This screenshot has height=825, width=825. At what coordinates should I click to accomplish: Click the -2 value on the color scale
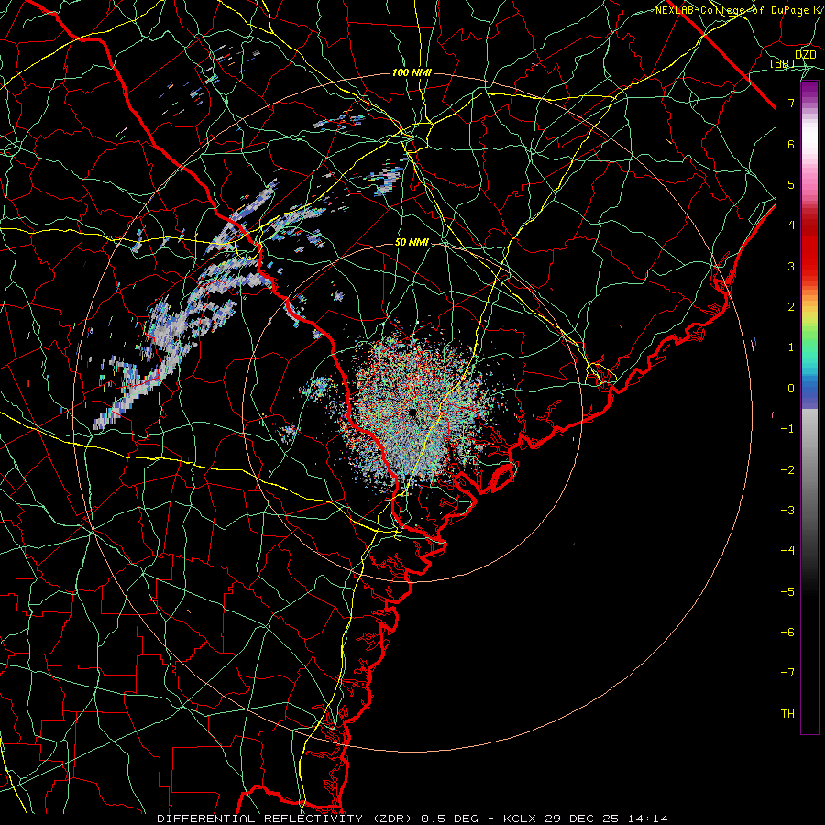click(787, 470)
